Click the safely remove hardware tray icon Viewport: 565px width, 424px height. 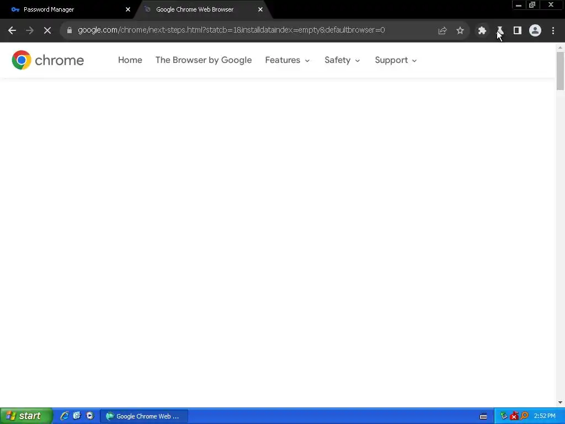(503, 416)
